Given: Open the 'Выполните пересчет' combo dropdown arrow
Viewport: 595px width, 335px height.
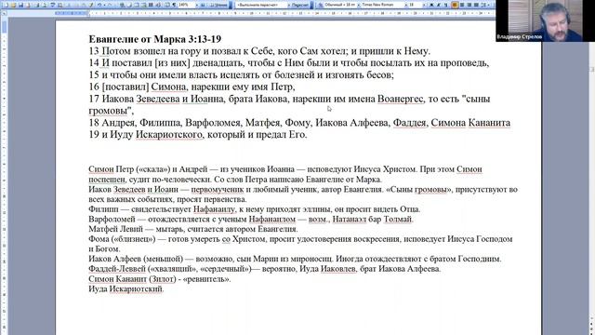Looking at the screenshot, I should coord(289,5).
